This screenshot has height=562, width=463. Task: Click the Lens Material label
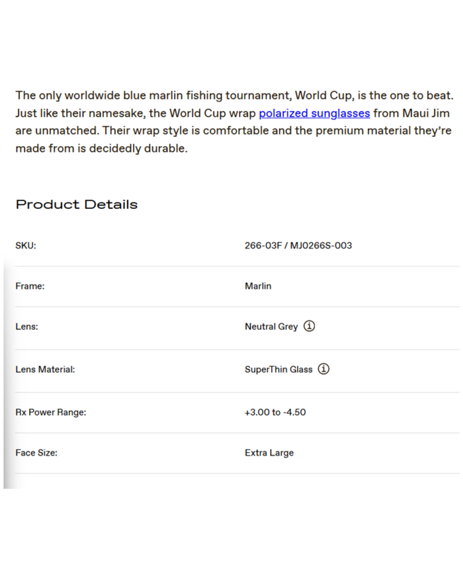(x=45, y=370)
